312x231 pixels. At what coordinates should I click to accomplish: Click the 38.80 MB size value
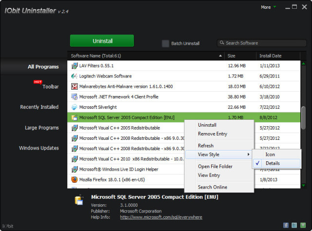[237, 97]
